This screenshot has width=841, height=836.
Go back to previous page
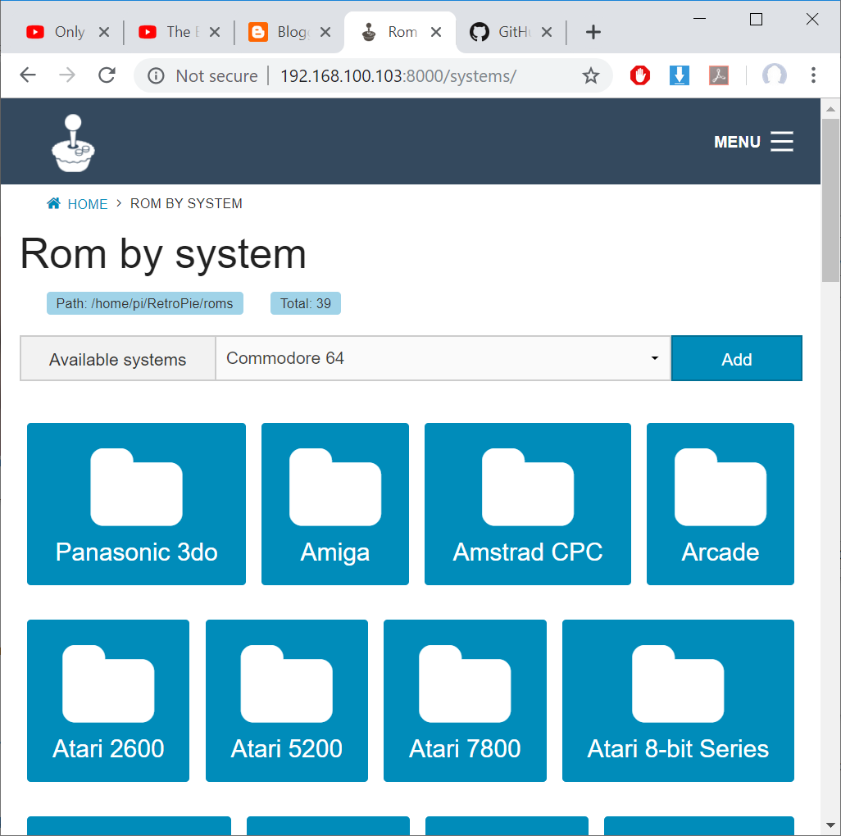pos(28,75)
